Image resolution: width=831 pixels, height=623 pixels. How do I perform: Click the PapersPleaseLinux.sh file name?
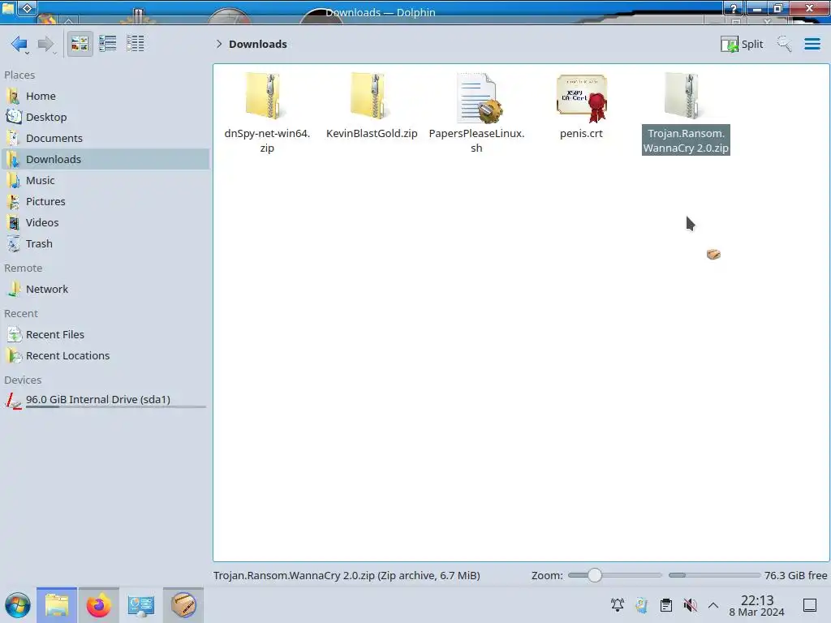click(x=476, y=141)
